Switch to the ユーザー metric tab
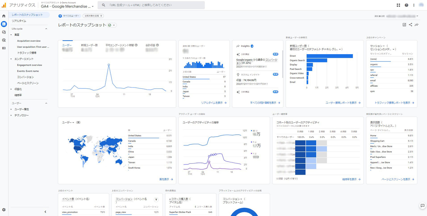Viewport: 427px width, 216px height. (x=68, y=46)
